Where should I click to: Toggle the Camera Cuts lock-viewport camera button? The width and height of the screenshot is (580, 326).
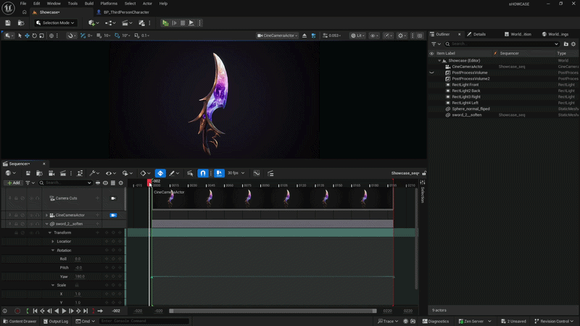pos(113,198)
